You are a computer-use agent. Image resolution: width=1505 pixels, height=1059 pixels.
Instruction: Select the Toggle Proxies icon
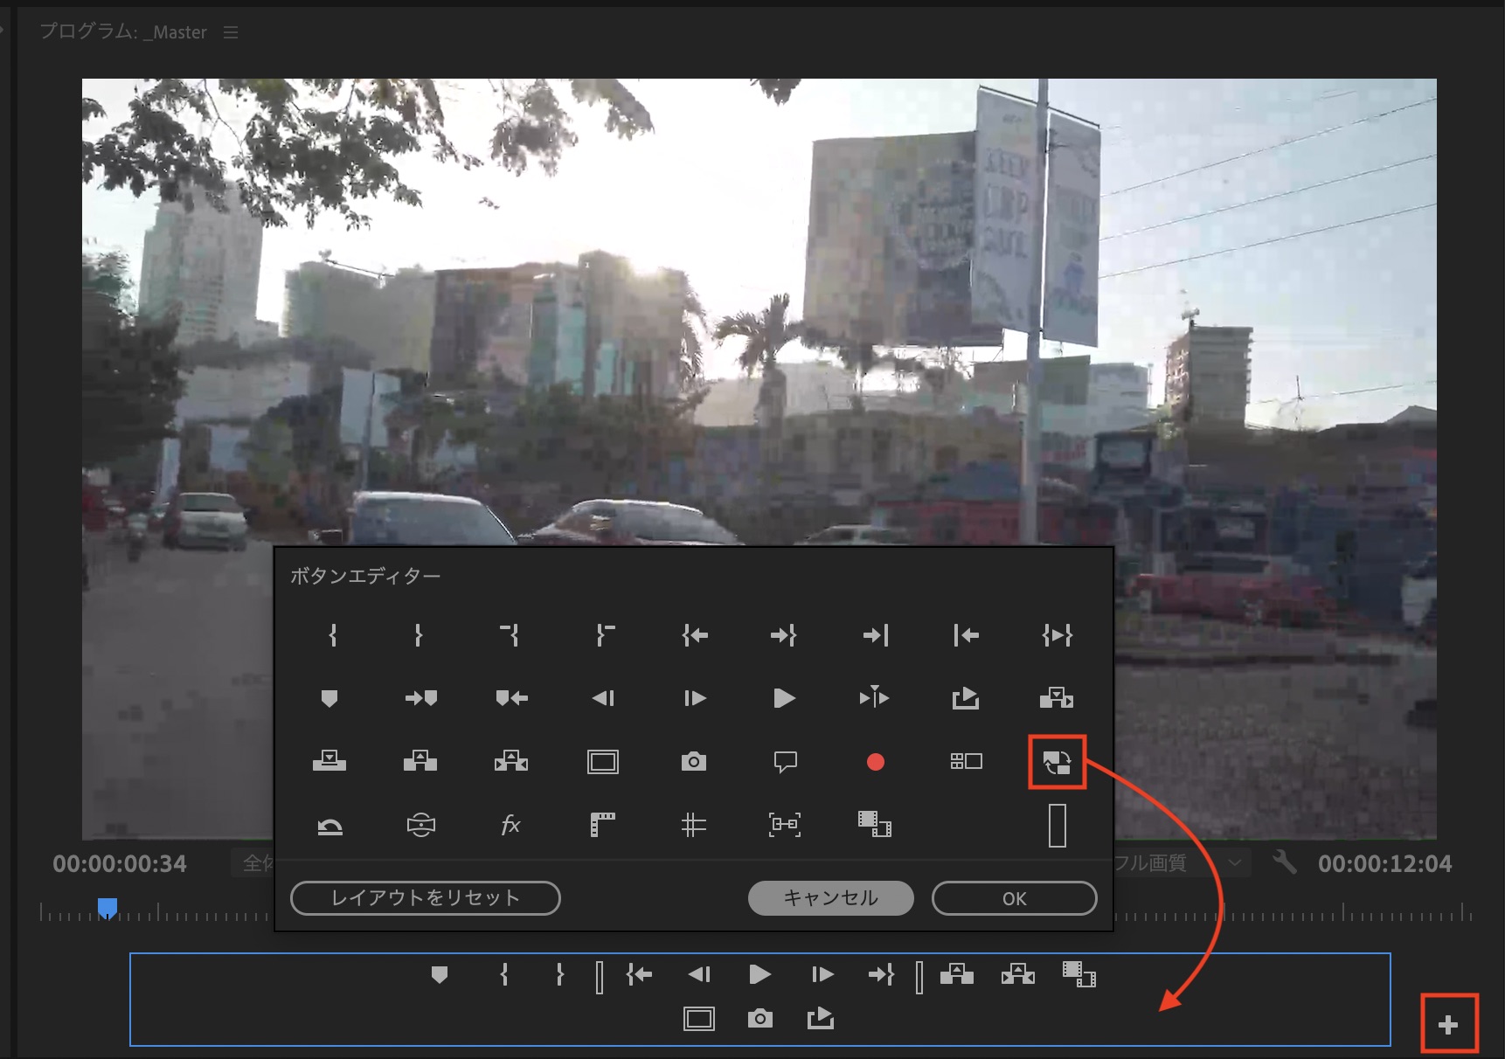(x=1058, y=763)
